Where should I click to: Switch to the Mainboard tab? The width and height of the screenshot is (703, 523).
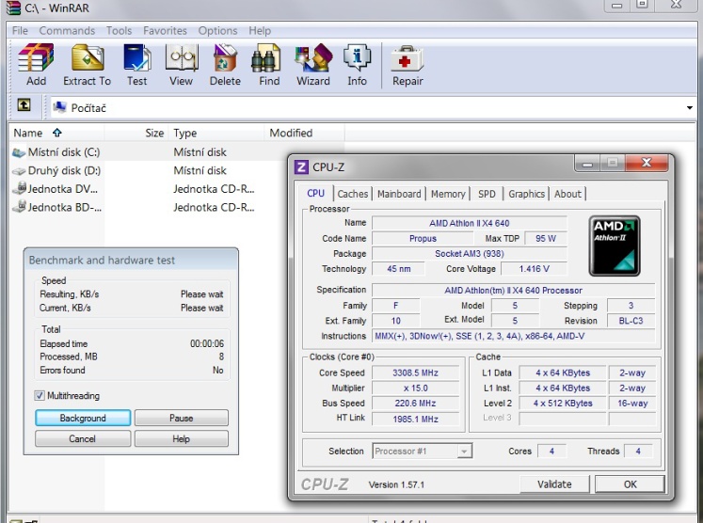tap(399, 194)
